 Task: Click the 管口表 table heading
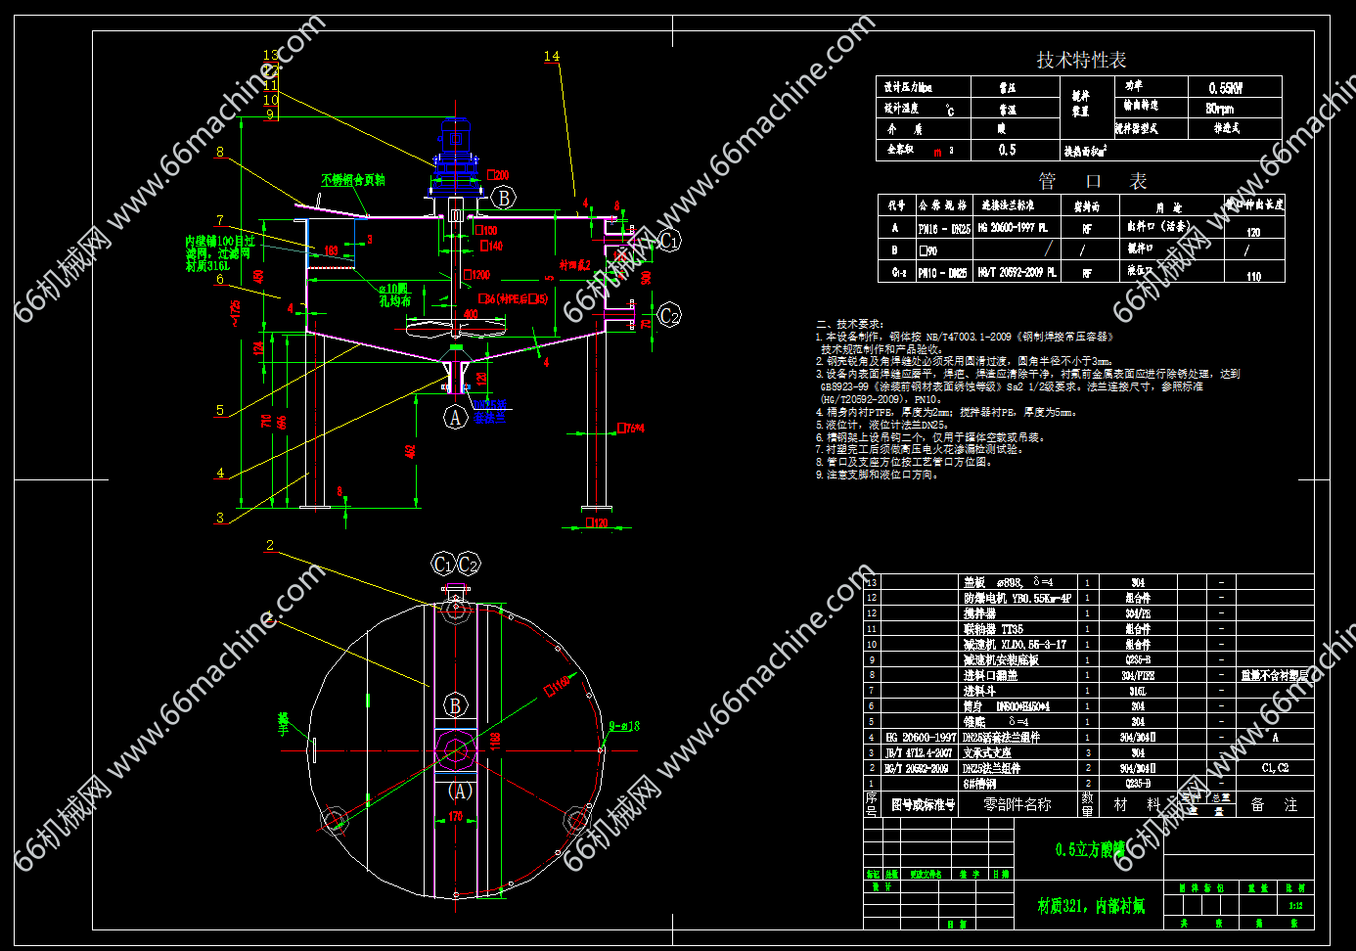point(1092,181)
